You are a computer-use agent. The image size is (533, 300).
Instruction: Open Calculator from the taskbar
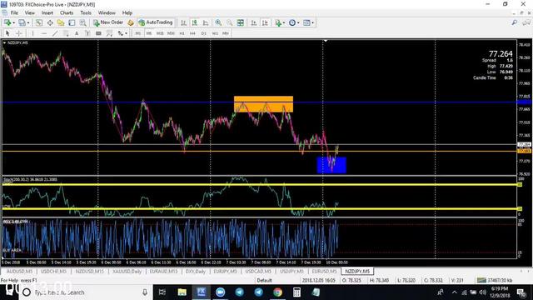pyautogui.click(x=296, y=292)
